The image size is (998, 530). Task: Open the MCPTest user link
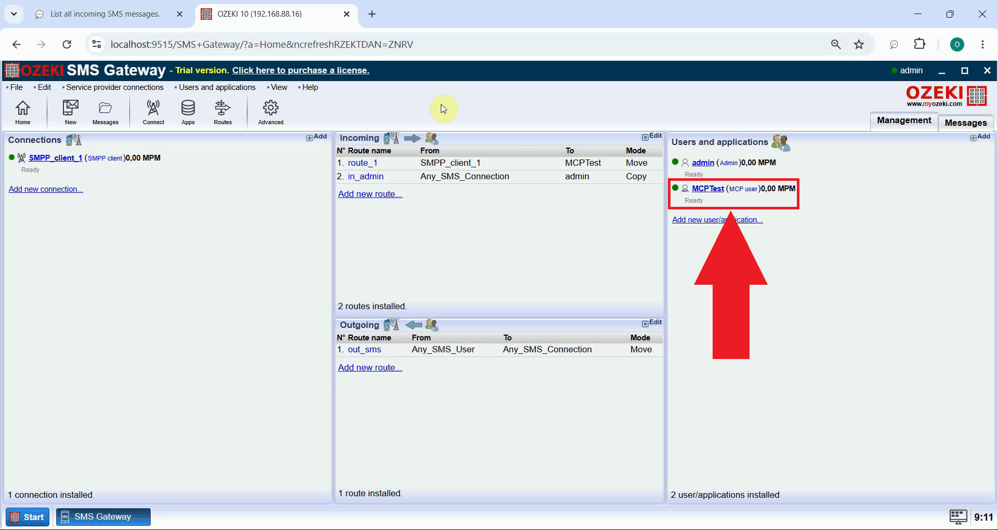click(x=708, y=189)
